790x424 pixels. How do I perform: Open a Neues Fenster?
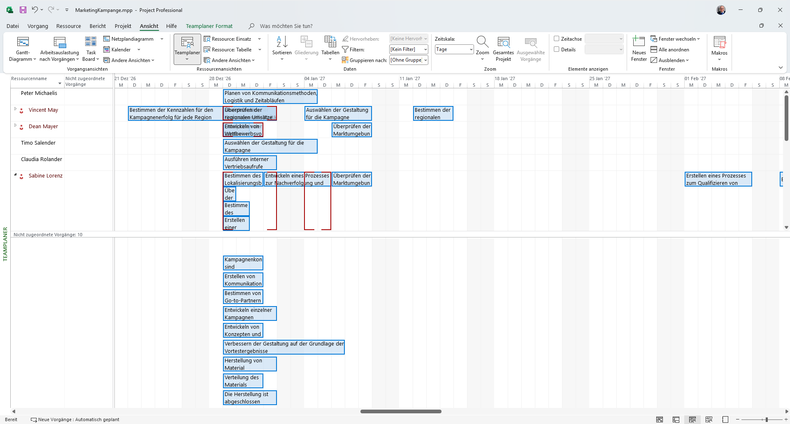pos(639,49)
